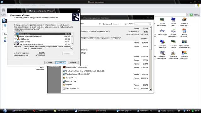Click the Отмена button in the wizard
This screenshot has height=113, width=201.
73,63
